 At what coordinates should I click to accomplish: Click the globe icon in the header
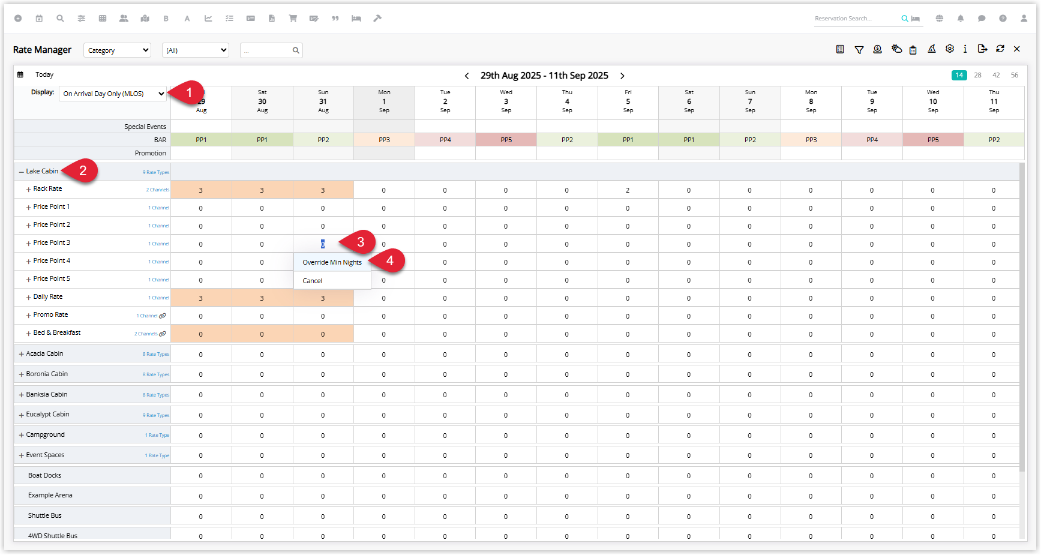(940, 19)
